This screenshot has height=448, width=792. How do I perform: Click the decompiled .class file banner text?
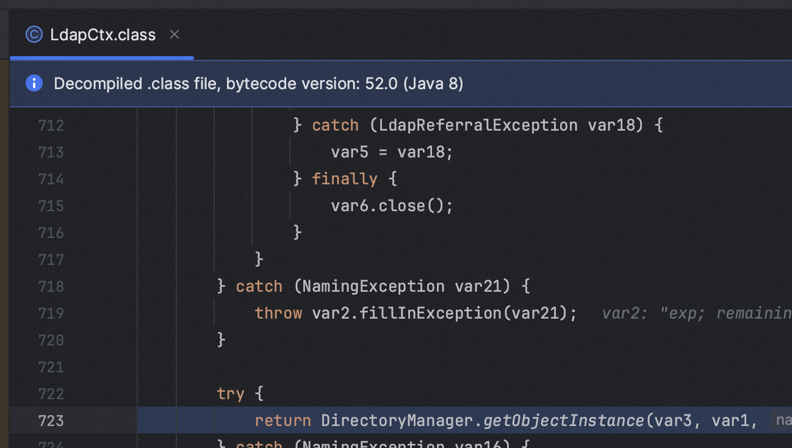pyautogui.click(x=258, y=84)
